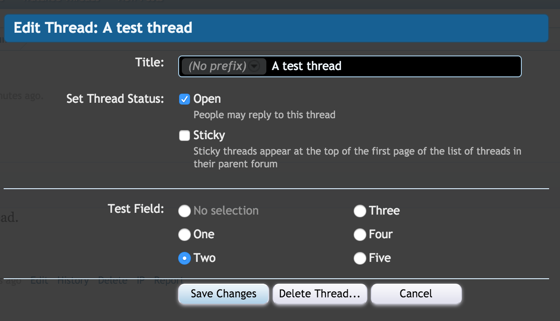
Task: Open the History link in the background
Action: [73, 281]
